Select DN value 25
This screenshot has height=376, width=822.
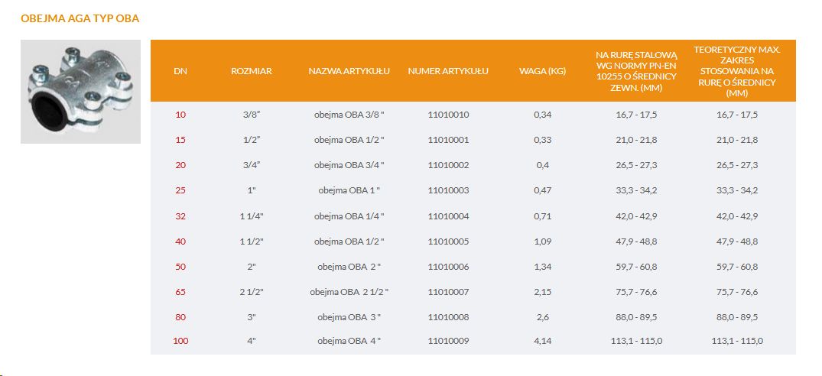tap(180, 190)
